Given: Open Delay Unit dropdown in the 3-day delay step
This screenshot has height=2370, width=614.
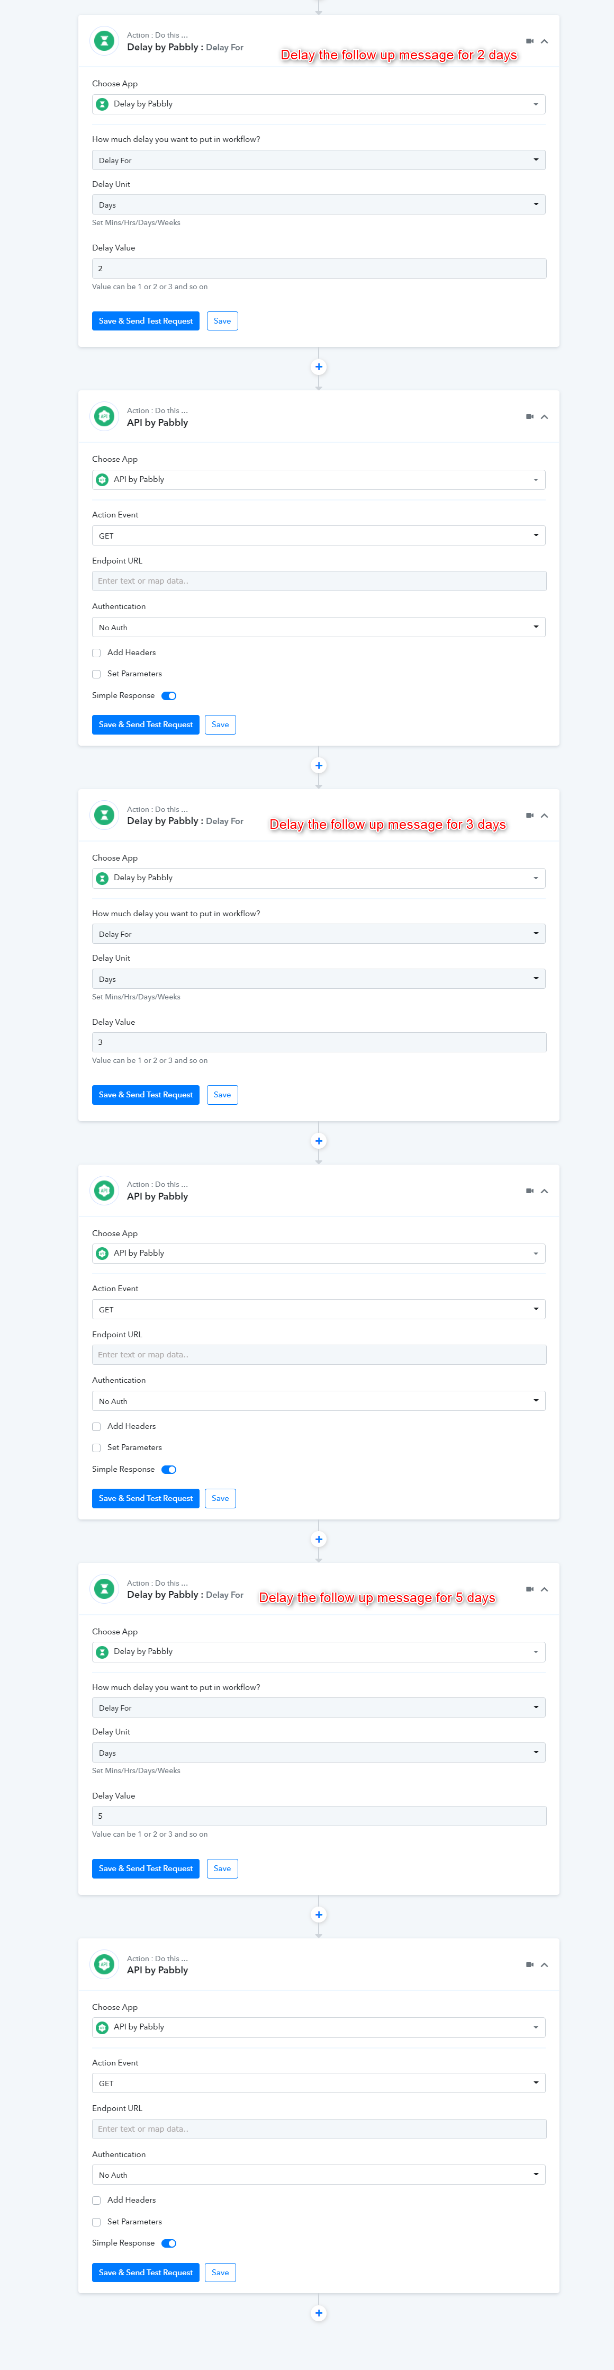Looking at the screenshot, I should point(319,979).
